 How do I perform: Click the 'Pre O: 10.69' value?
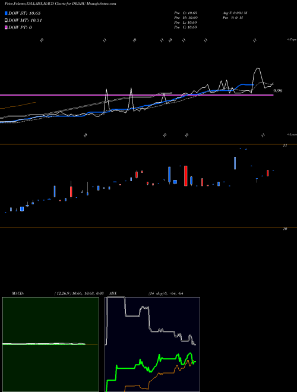click(x=186, y=13)
